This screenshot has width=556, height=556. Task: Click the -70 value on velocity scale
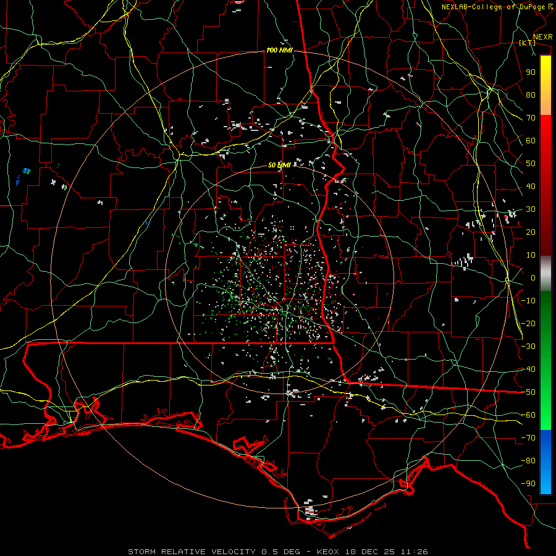coord(528,438)
